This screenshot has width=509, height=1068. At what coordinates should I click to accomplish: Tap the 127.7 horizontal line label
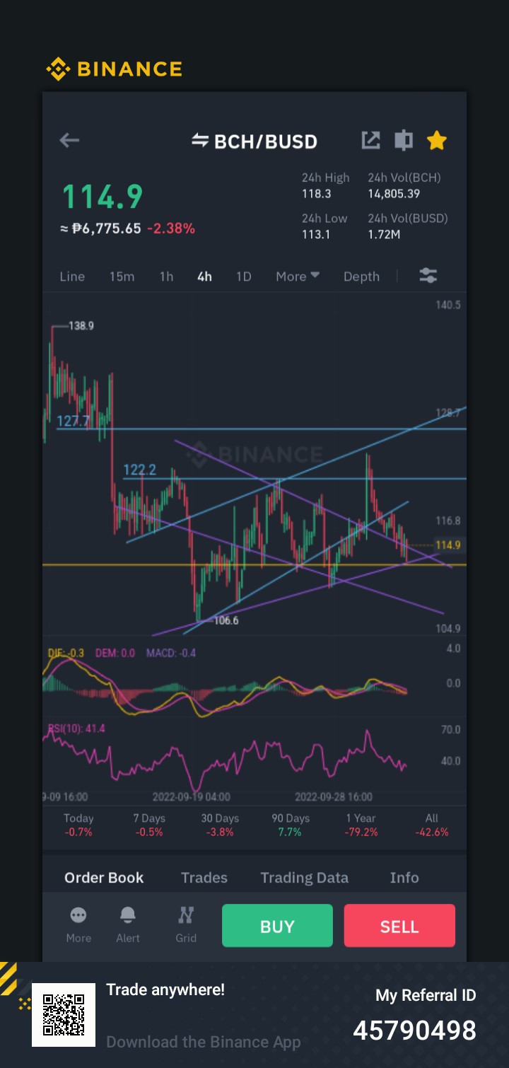tap(74, 421)
